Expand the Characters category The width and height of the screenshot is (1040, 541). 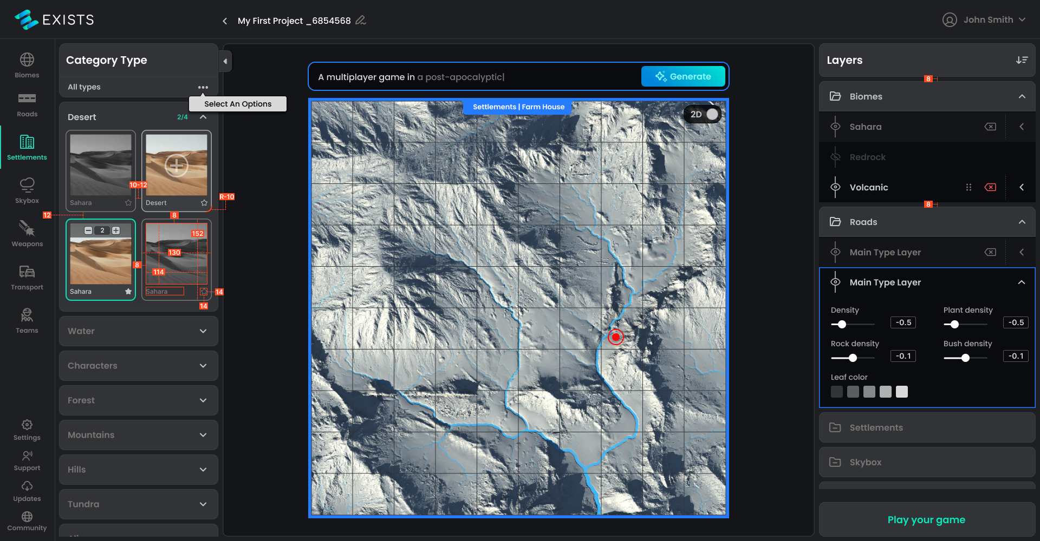203,366
